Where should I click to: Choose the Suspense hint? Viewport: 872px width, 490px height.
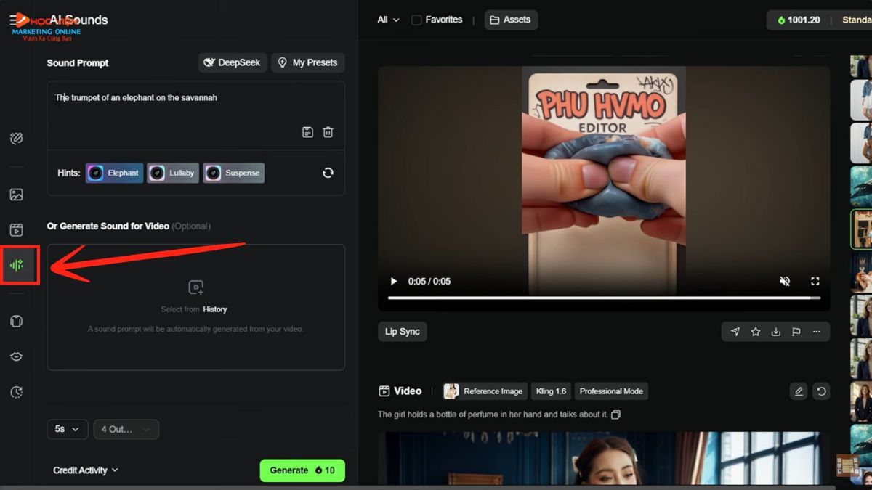[x=234, y=173]
